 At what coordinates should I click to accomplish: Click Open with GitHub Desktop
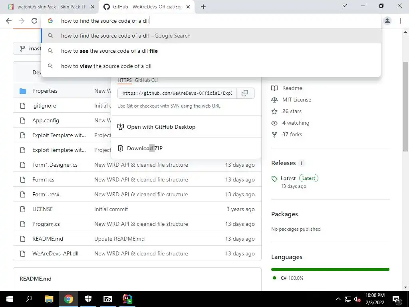(186, 127)
